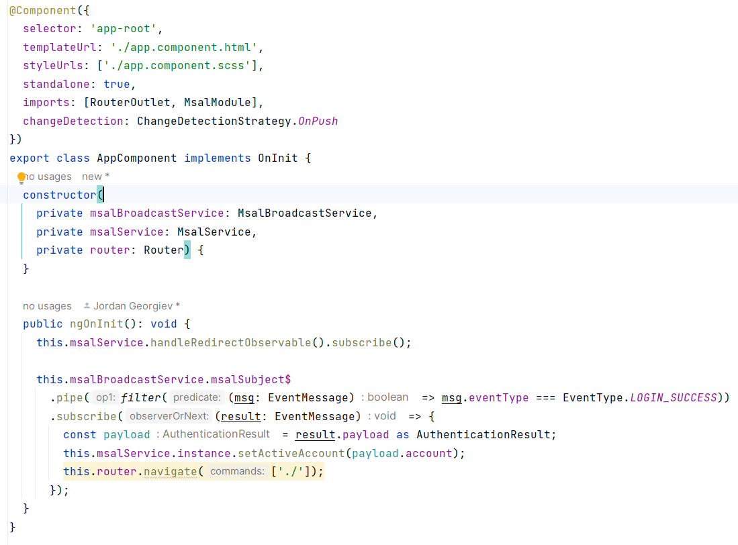This screenshot has width=738, height=545.
Task: Click 'no usages' hint above ngOnInit
Action: point(47,305)
